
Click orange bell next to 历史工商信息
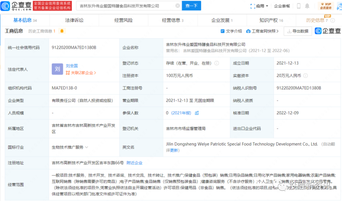point(62,31)
